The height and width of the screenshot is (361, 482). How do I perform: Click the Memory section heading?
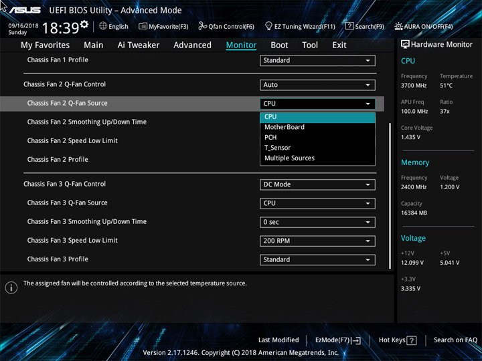click(x=415, y=162)
